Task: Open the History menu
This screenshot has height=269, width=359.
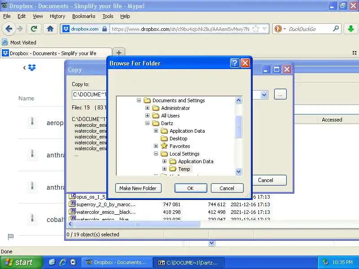Action: pyautogui.click(x=57, y=16)
